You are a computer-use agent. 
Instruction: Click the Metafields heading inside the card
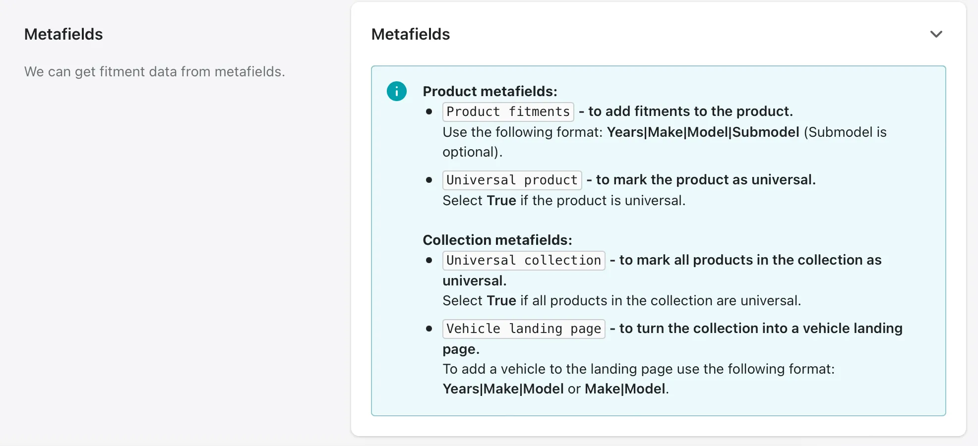410,34
